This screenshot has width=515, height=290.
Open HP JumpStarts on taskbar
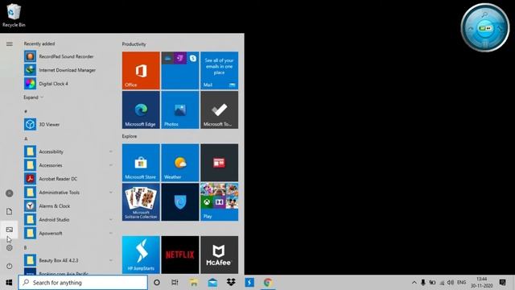249,283
